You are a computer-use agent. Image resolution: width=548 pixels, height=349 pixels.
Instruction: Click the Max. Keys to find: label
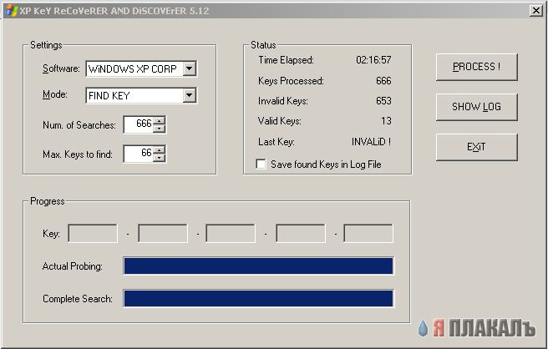pos(78,154)
